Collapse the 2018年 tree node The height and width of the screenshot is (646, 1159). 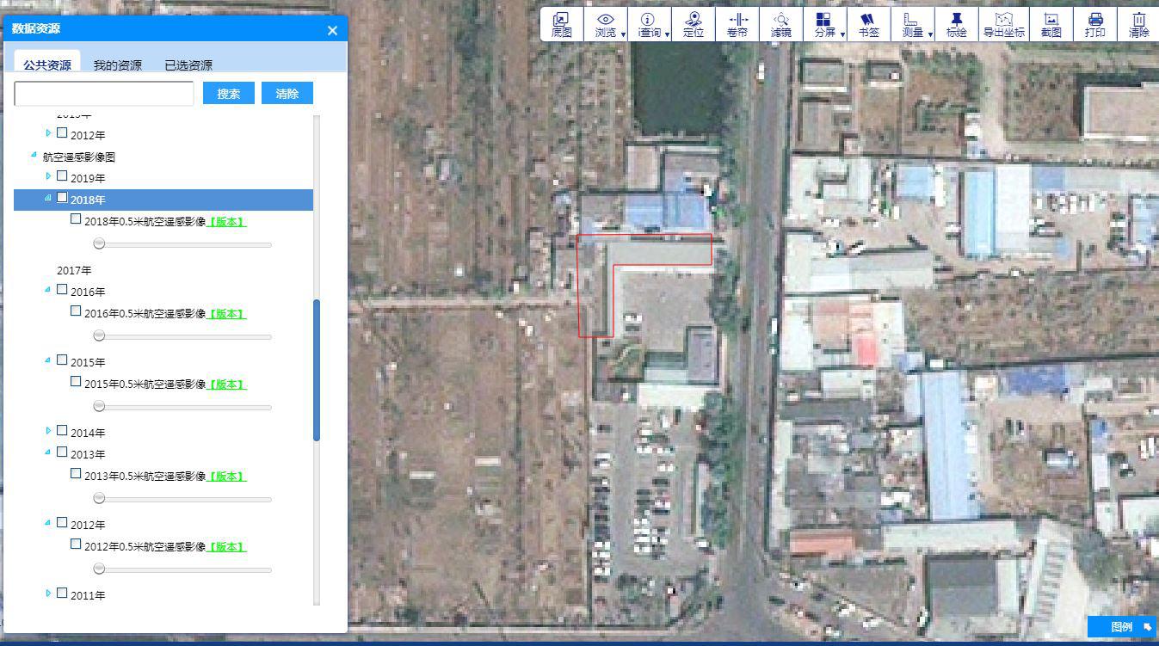pos(48,198)
